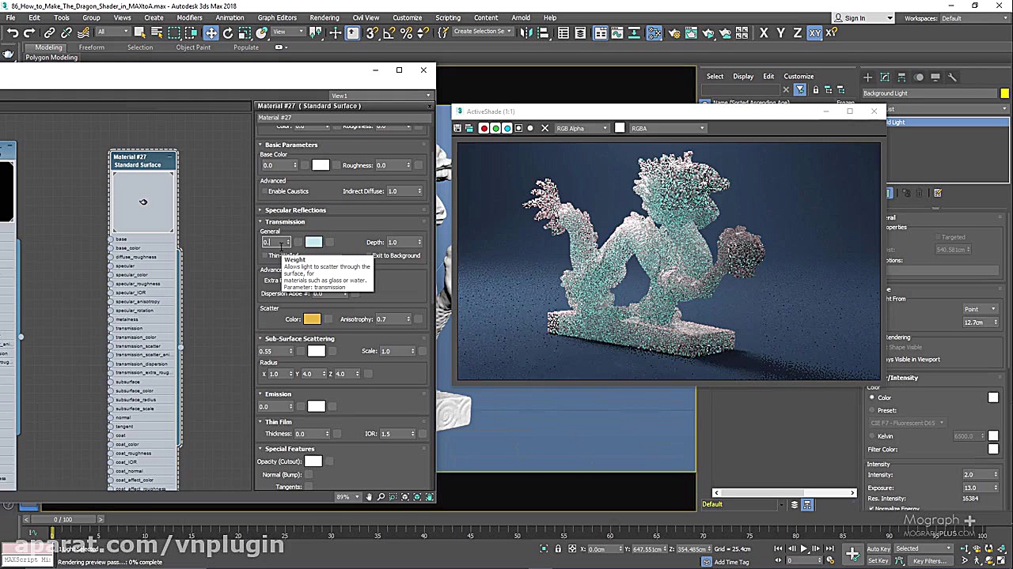The width and height of the screenshot is (1013, 569).
Task: Click the Angle Snap toggle icon
Action: click(389, 32)
